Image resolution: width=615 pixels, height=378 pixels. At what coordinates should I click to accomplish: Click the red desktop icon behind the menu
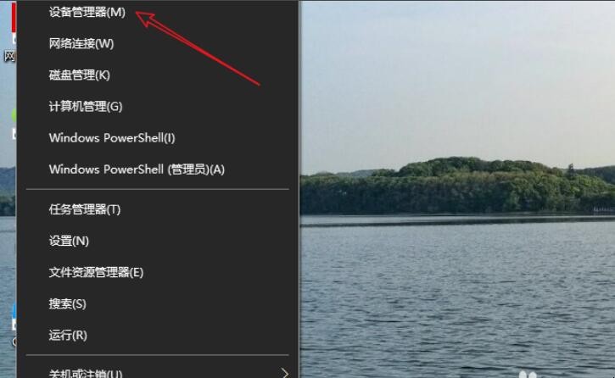tap(14, 18)
